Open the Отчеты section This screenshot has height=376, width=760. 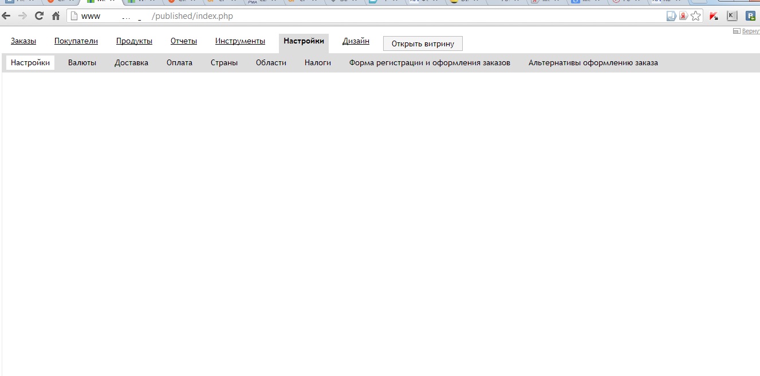click(184, 41)
